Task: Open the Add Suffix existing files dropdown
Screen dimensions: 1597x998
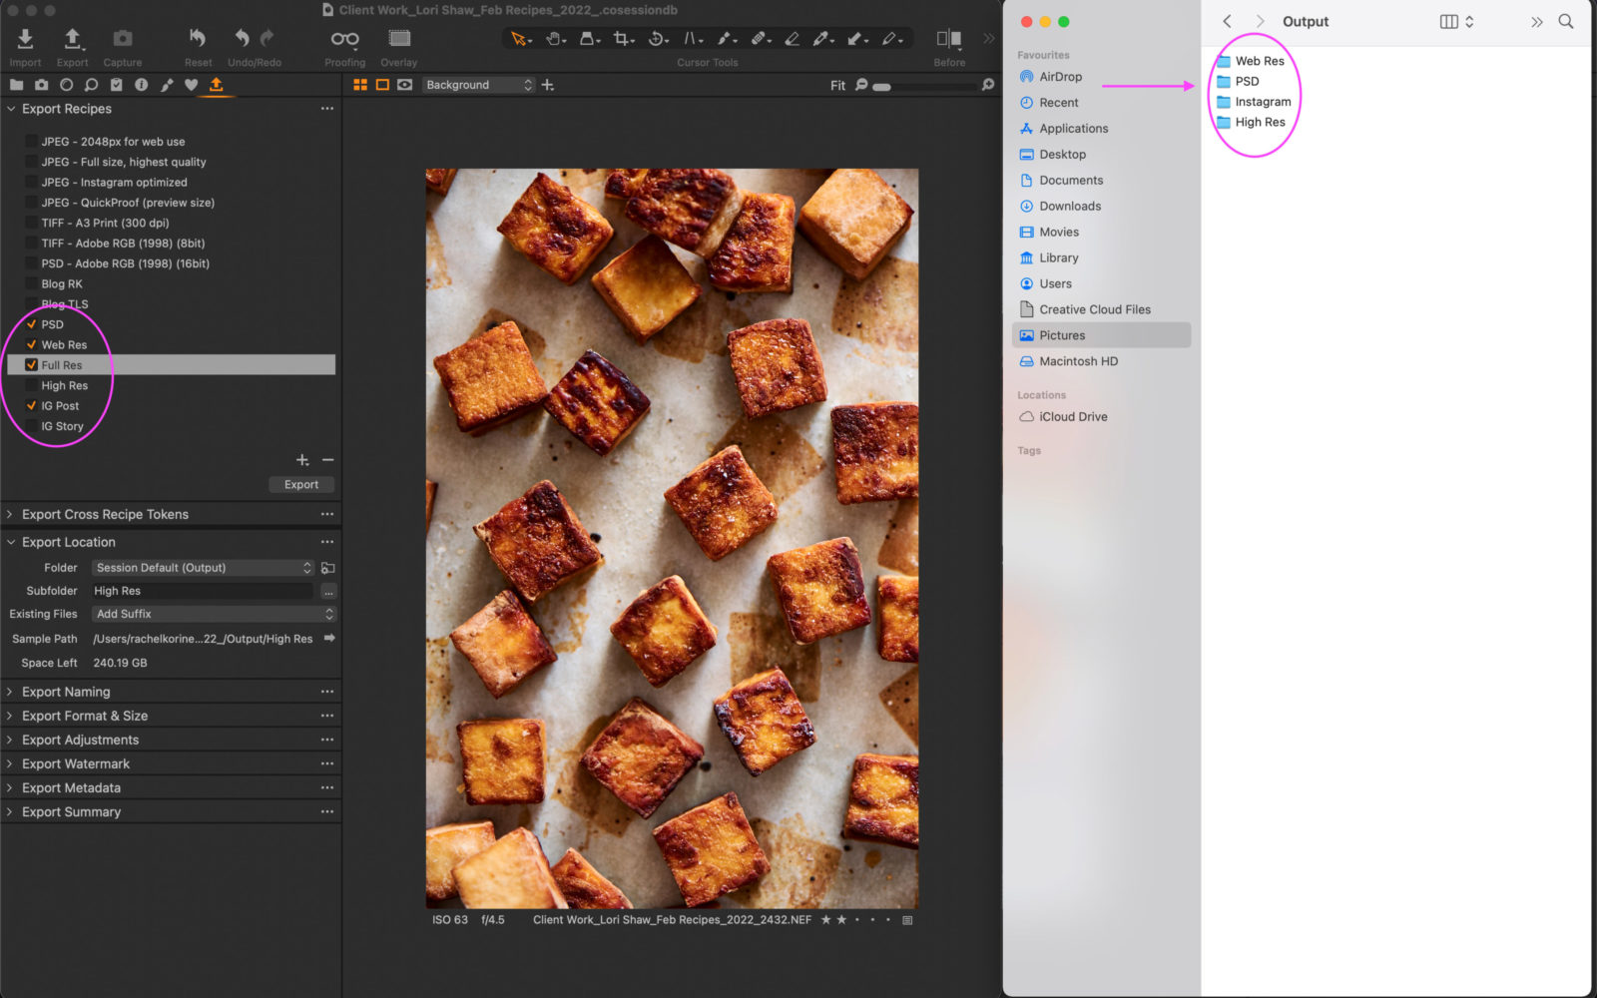Action: coord(214,614)
